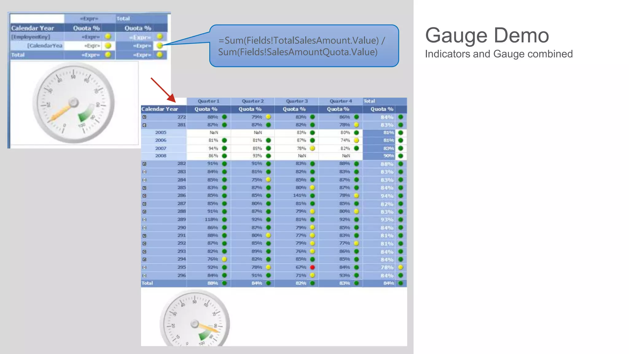Select the 2008 year row label
The image size is (629, 354).
[161, 156]
